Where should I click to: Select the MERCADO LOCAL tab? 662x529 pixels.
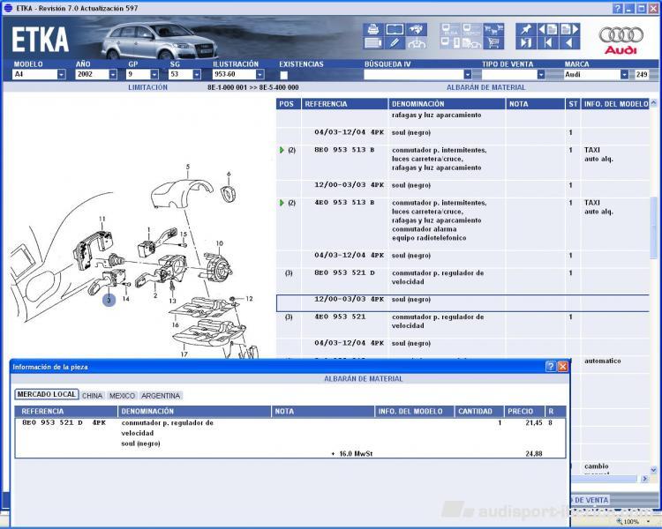pyautogui.click(x=47, y=394)
